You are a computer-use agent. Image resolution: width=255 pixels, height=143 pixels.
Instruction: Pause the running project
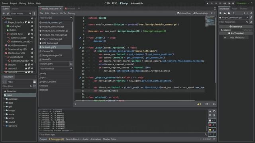(212, 3)
